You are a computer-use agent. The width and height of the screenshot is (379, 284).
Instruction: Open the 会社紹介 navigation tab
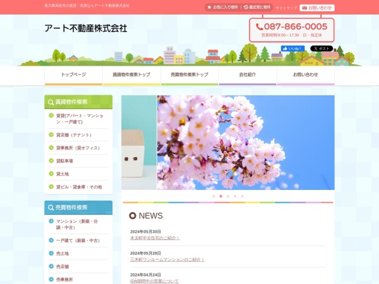tap(248, 76)
